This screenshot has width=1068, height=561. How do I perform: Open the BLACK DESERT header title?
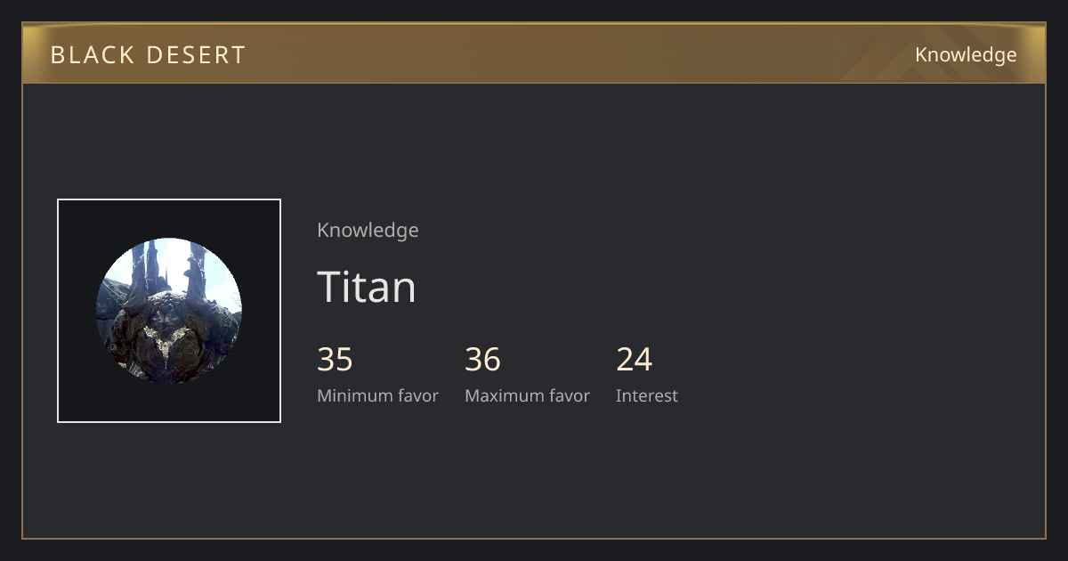(148, 55)
